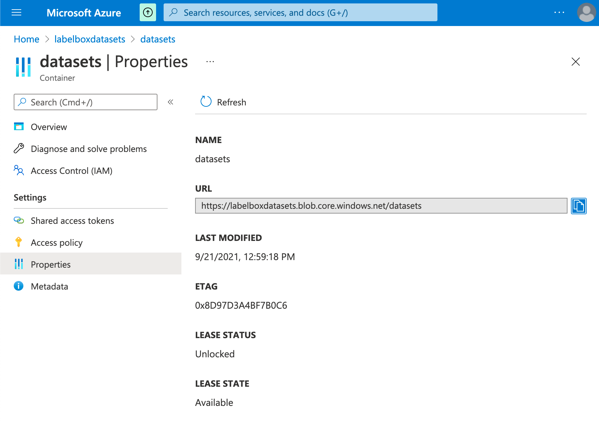Click the Settings section heading

pos(30,197)
